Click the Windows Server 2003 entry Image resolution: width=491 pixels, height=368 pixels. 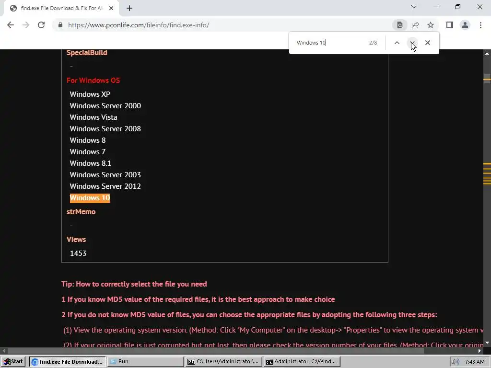pyautogui.click(x=105, y=174)
